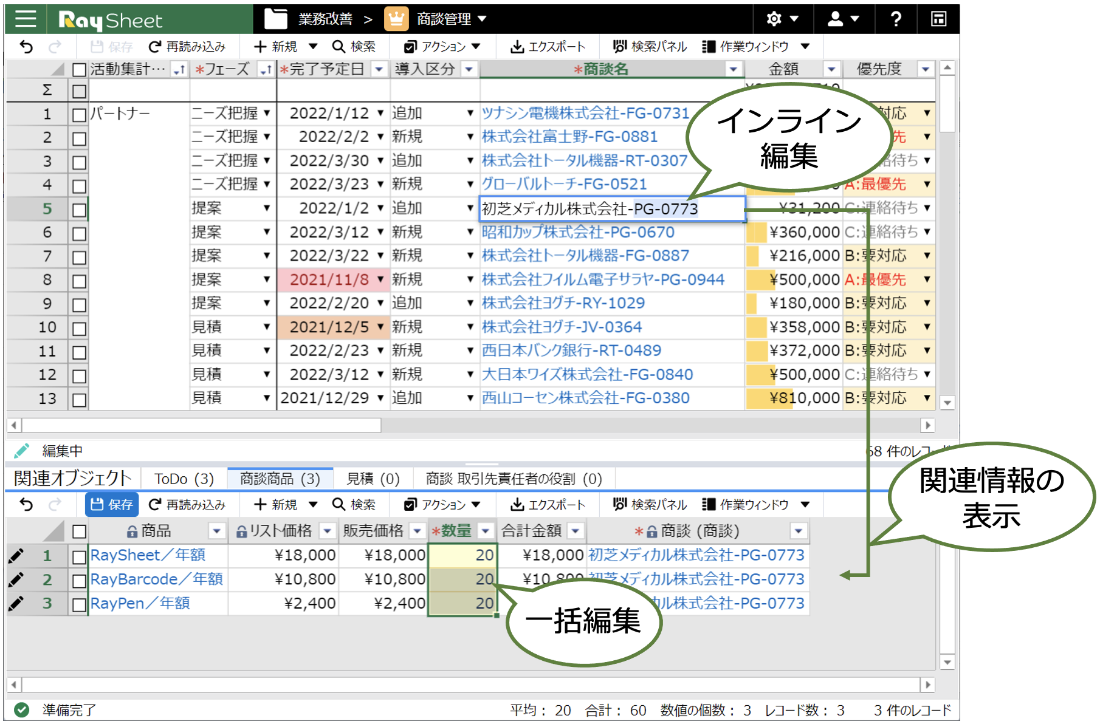The height and width of the screenshot is (724, 1100).
Task: Open 導入区分 column filter dropdown
Action: (x=469, y=69)
